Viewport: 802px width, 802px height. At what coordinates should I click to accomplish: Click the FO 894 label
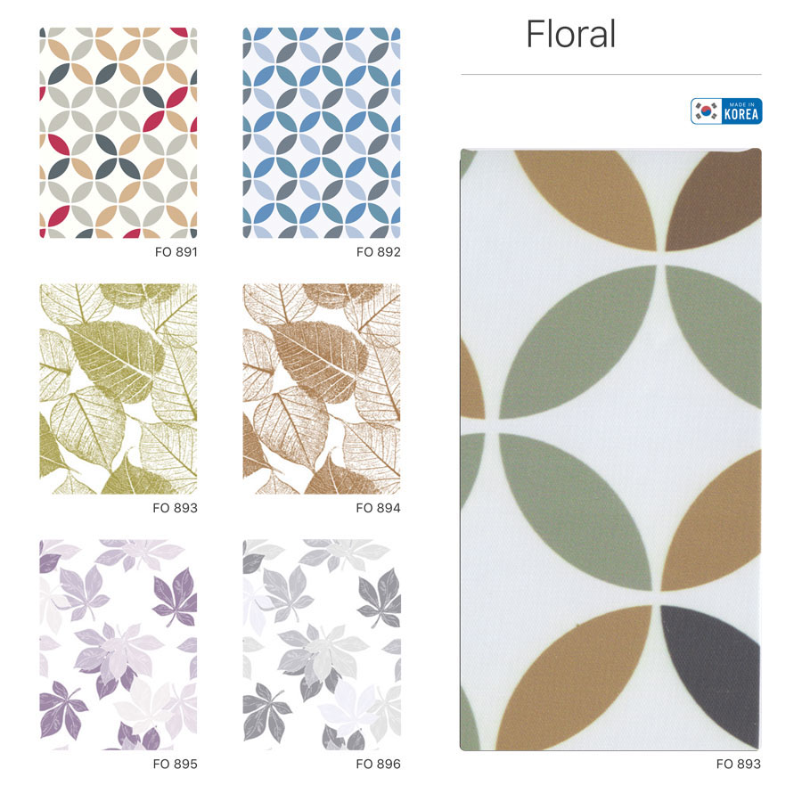tap(378, 508)
